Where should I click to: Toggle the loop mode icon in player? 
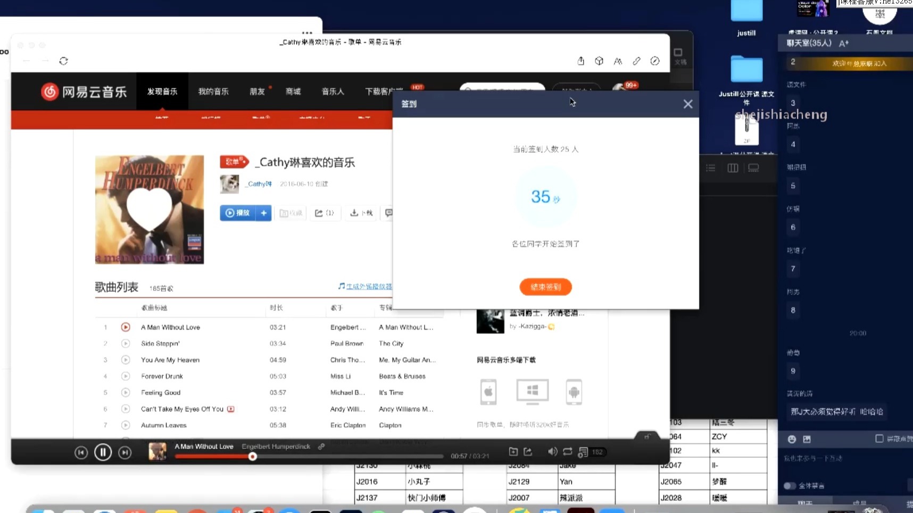pyautogui.click(x=568, y=452)
